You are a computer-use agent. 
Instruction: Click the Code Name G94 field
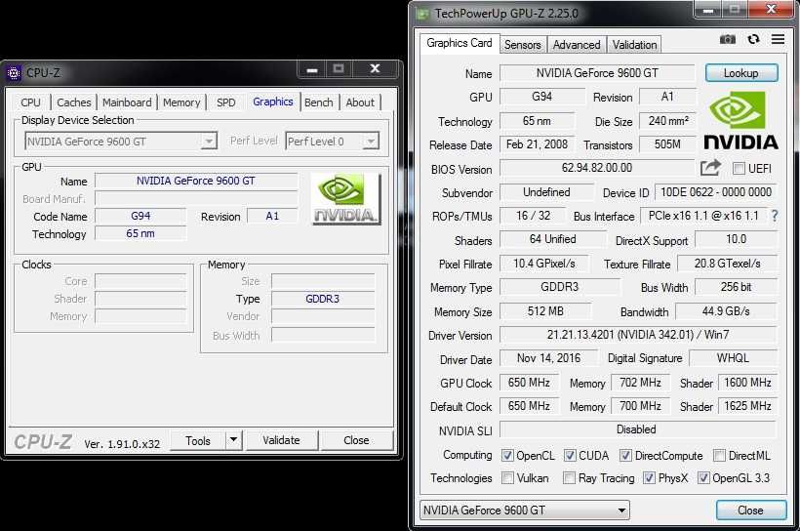140,216
